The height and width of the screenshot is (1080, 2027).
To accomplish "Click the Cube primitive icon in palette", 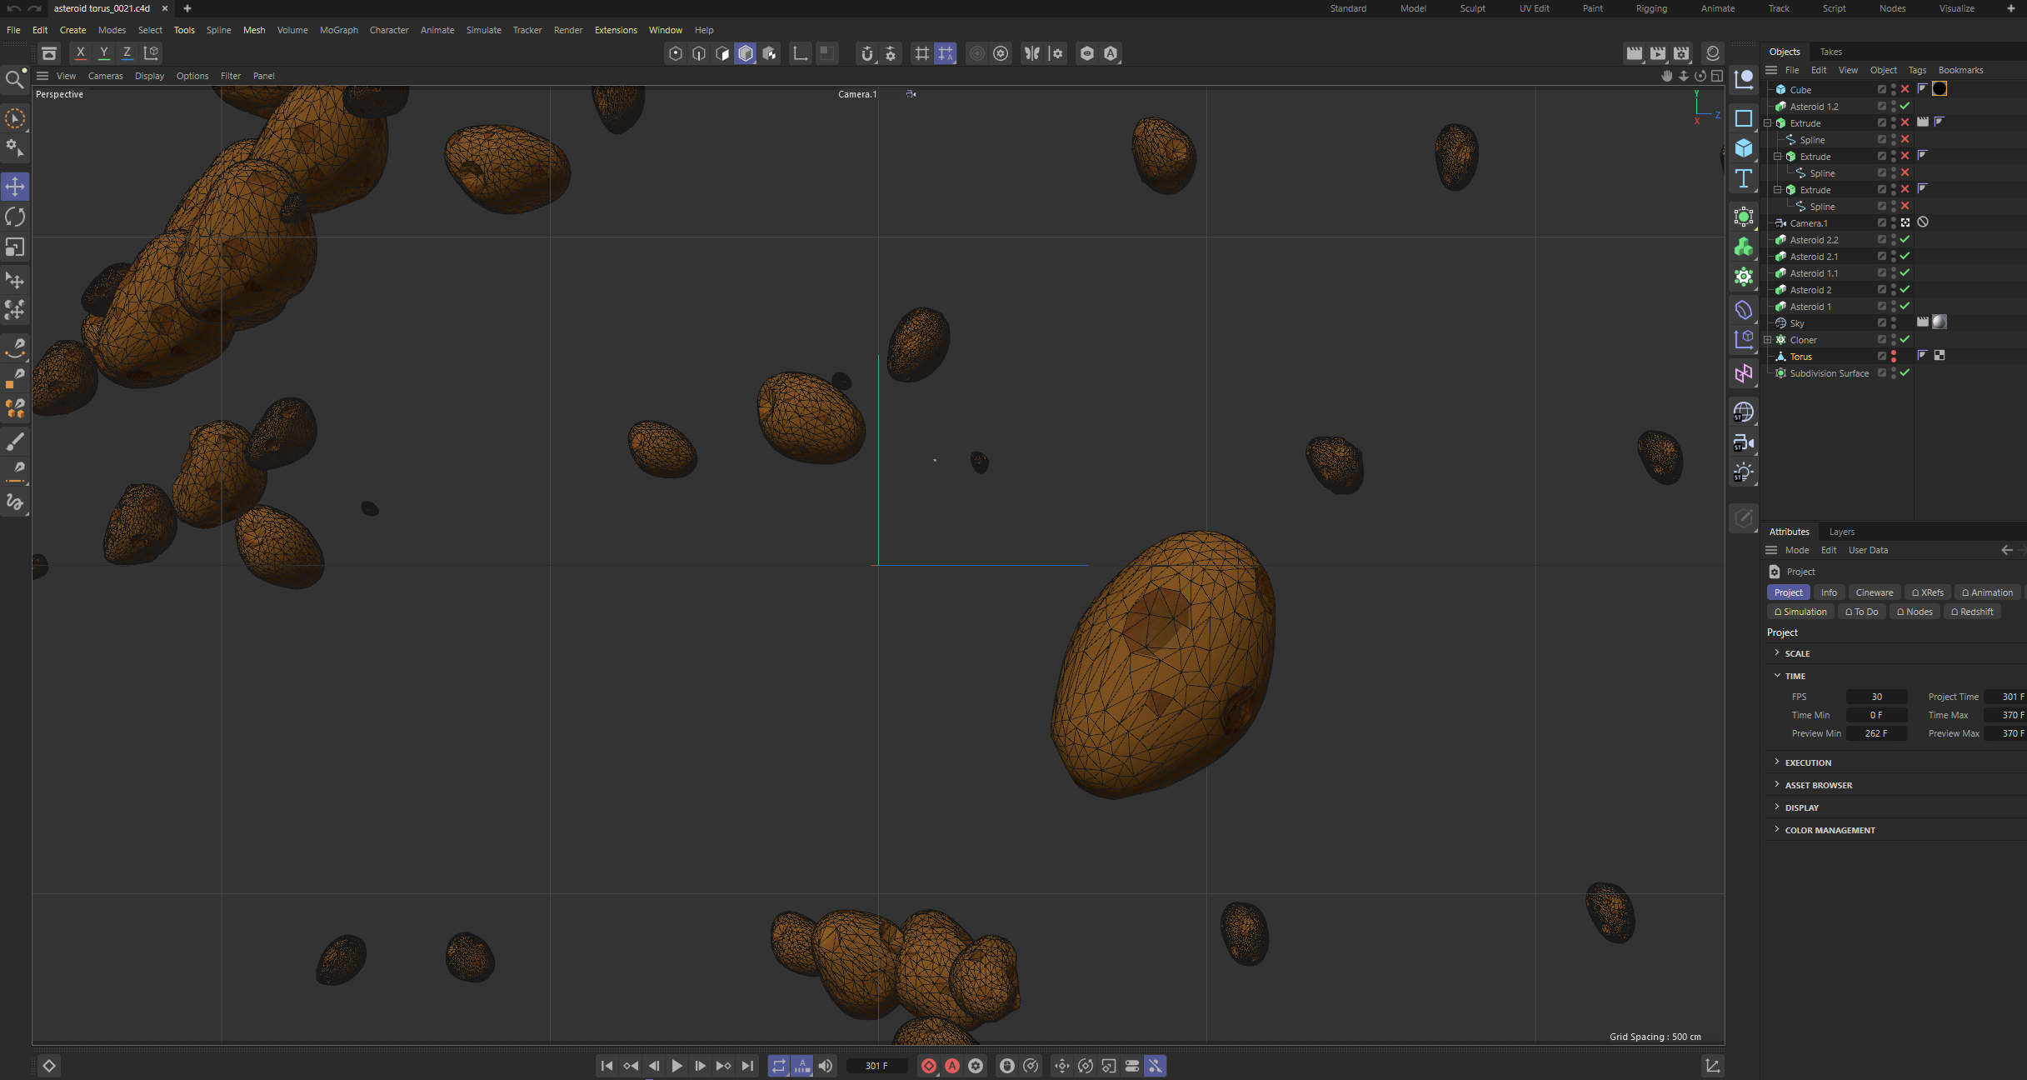I will pyautogui.click(x=1743, y=148).
